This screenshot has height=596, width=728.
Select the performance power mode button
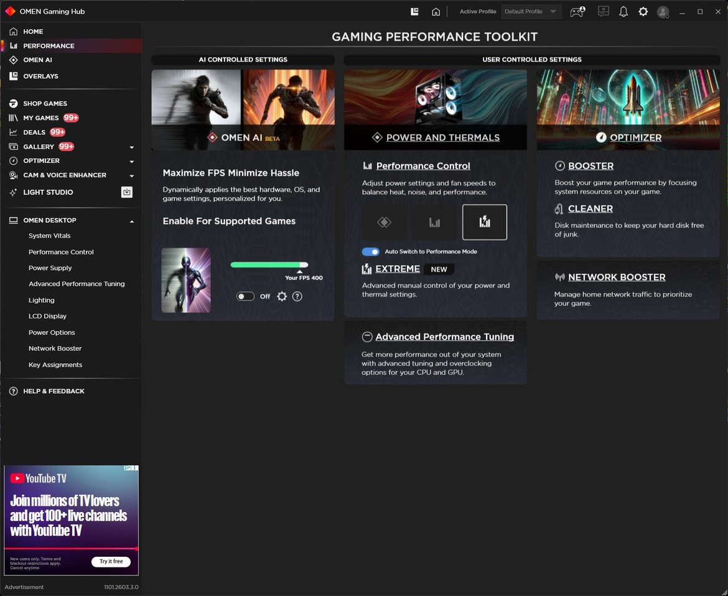(484, 222)
